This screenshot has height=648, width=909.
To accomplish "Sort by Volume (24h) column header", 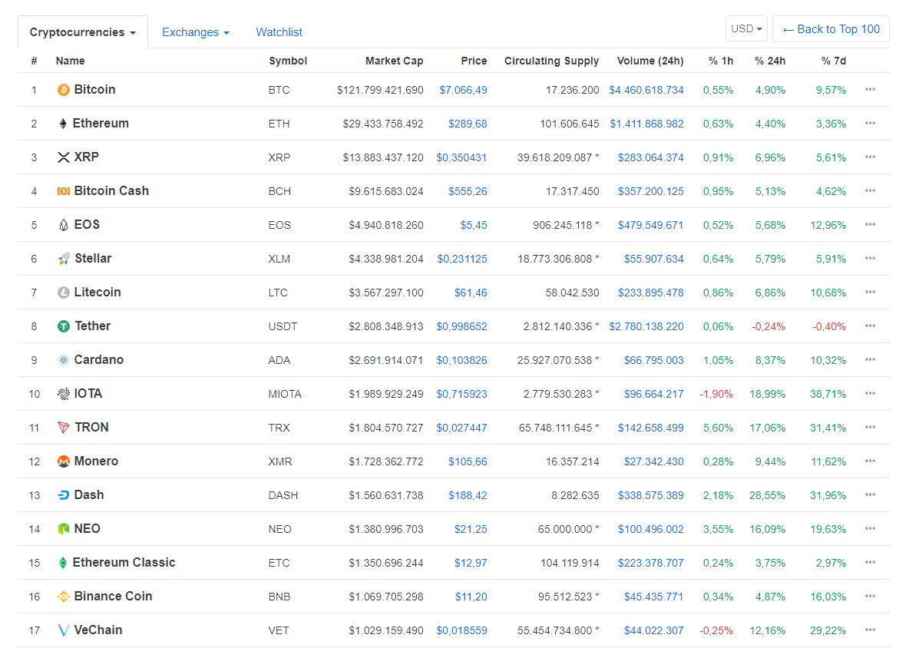I will pyautogui.click(x=650, y=61).
